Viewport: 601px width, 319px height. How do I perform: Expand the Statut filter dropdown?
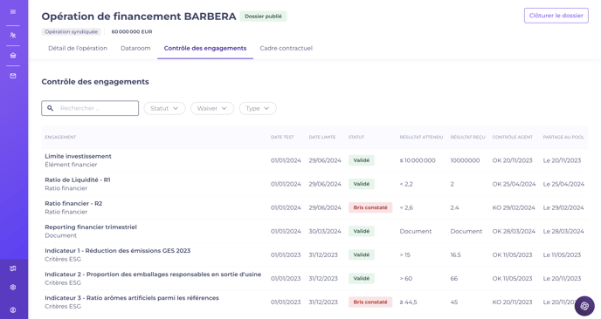tap(164, 108)
